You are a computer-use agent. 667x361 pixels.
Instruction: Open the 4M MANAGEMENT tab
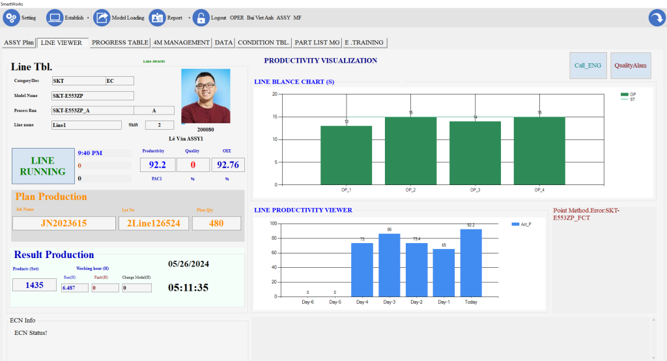click(181, 42)
